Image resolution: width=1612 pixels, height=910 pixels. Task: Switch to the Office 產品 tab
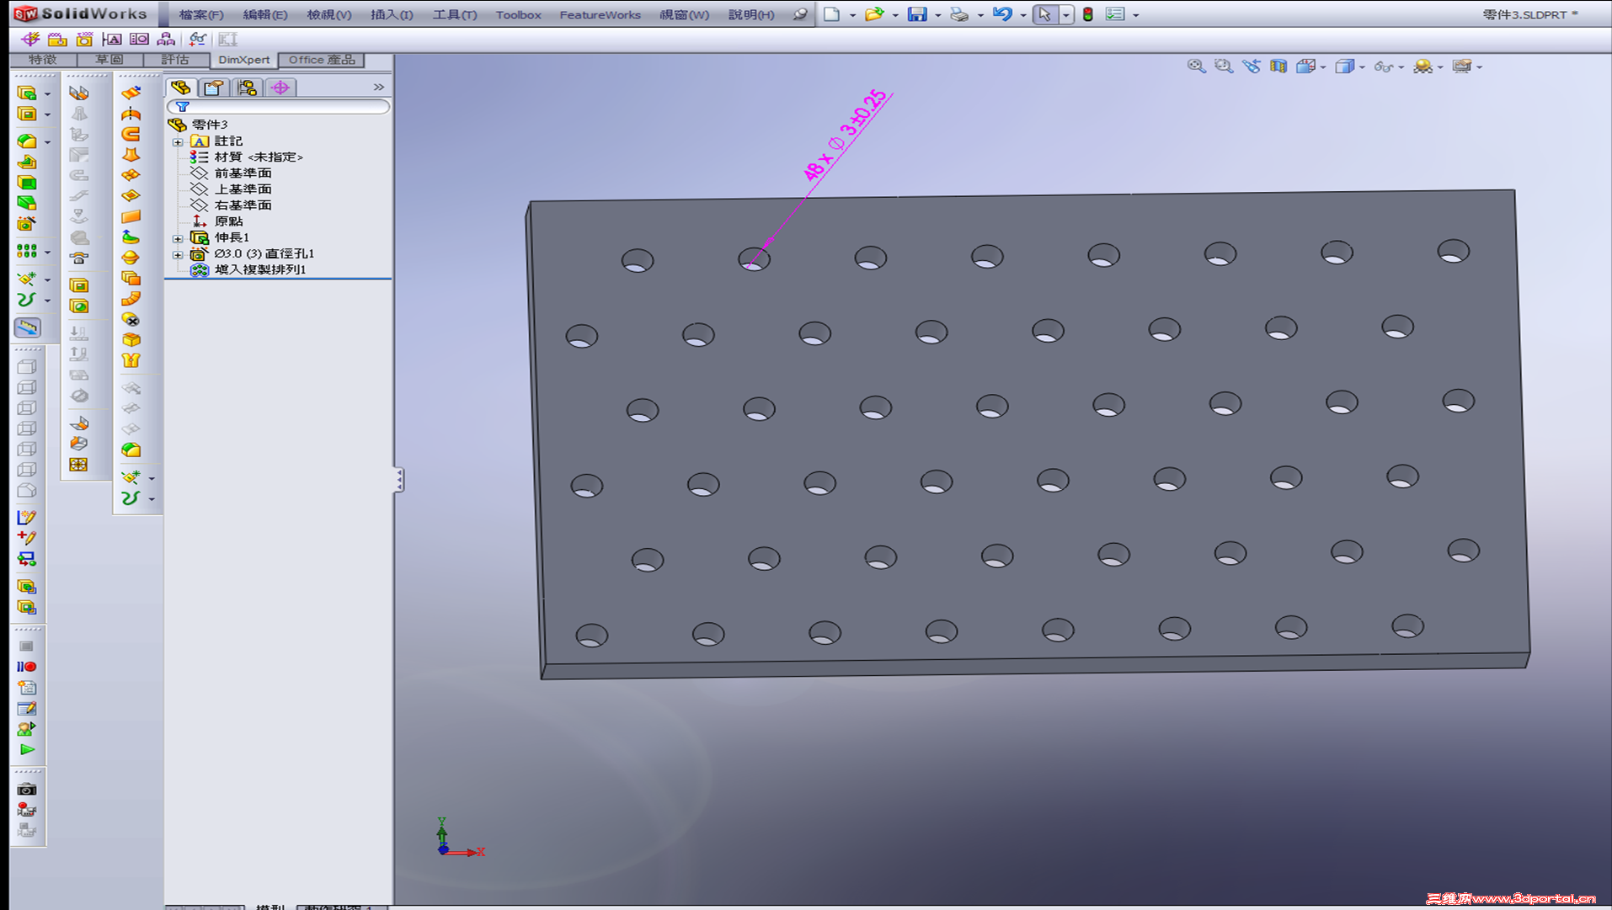[x=322, y=60]
